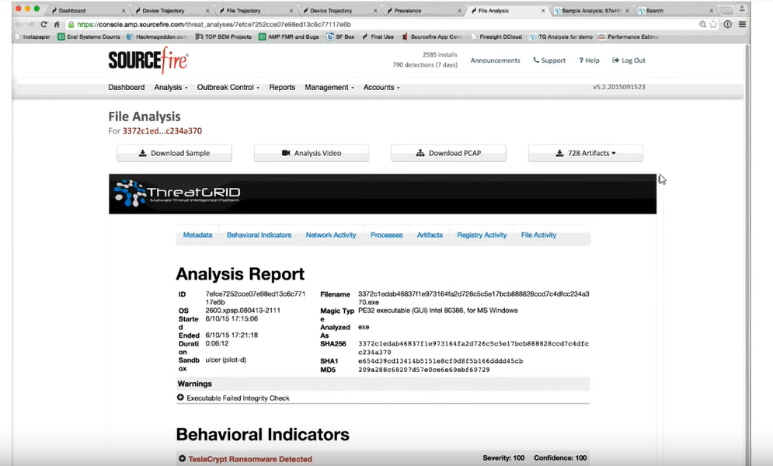Click the browser back arrow
The width and height of the screenshot is (773, 466).
(19, 24)
